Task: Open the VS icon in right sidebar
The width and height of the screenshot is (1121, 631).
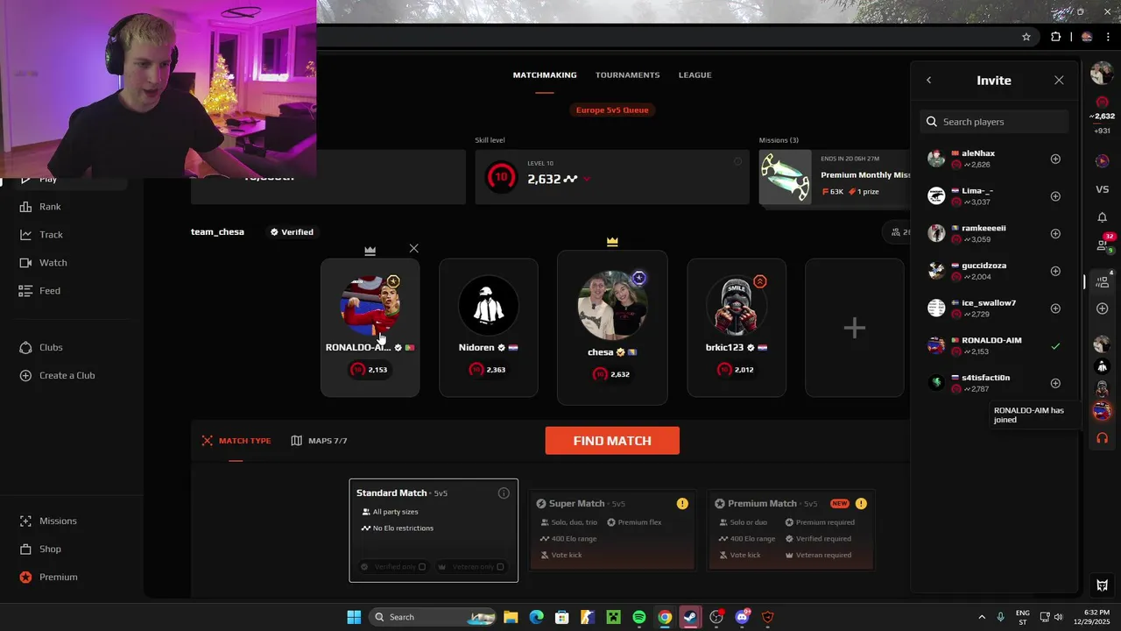Action: pos(1103,189)
